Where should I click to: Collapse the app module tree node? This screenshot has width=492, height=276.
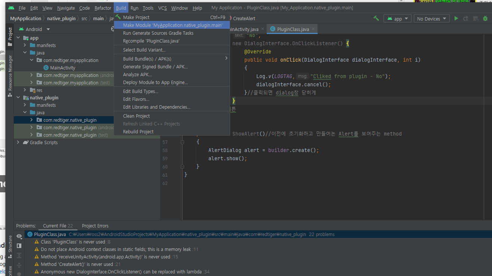coord(18,38)
